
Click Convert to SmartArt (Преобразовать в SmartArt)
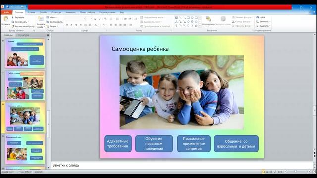pos(155,26)
